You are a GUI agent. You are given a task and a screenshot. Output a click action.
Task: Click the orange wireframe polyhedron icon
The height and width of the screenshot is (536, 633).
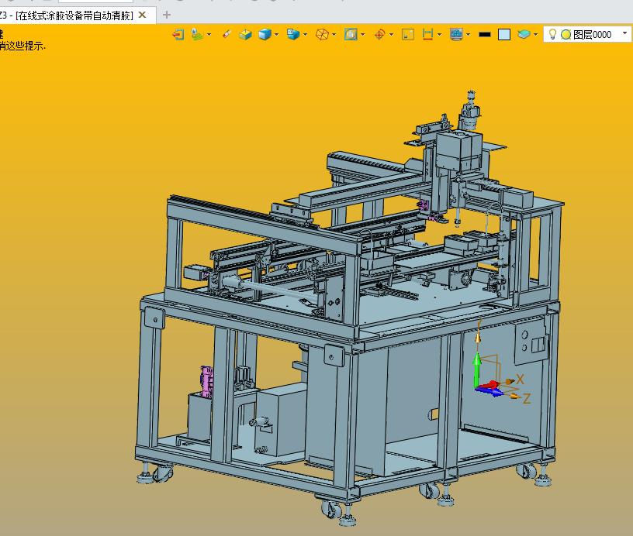click(x=322, y=35)
